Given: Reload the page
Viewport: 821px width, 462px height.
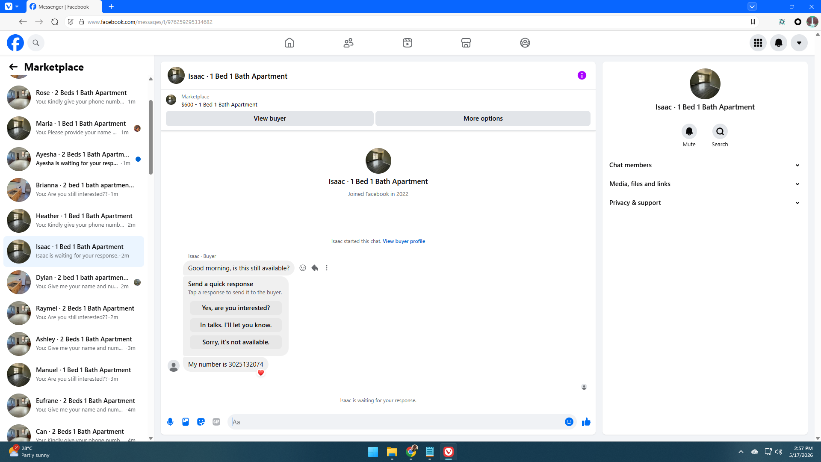Looking at the screenshot, I should coord(55,22).
